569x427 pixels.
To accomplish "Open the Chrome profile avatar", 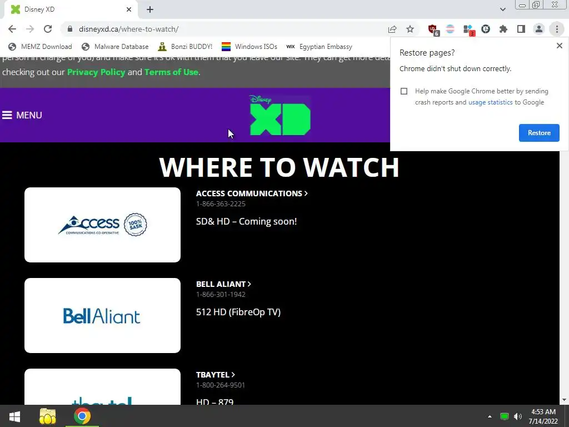I will 539,29.
